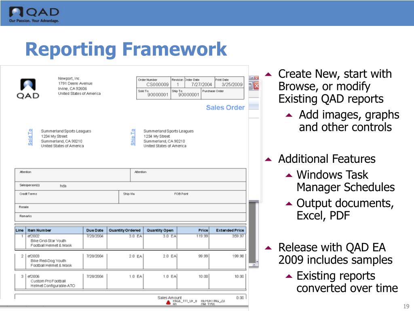Select order number CS000009

(x=157, y=84)
